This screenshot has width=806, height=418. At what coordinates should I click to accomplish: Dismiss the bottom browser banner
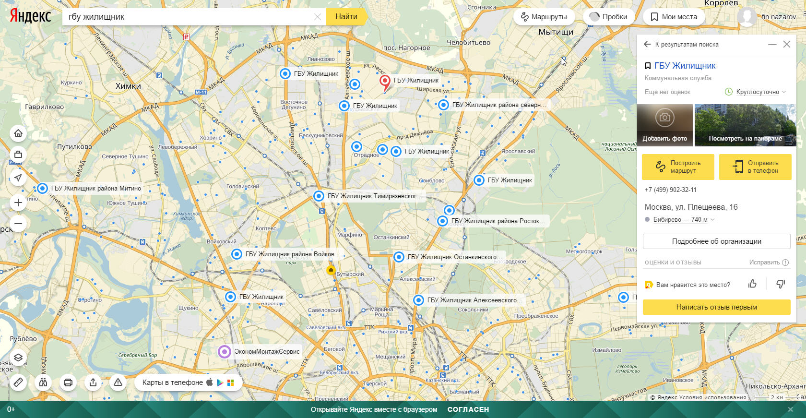[790, 409]
